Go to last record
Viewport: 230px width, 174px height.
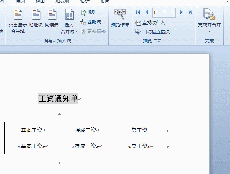click(x=190, y=12)
